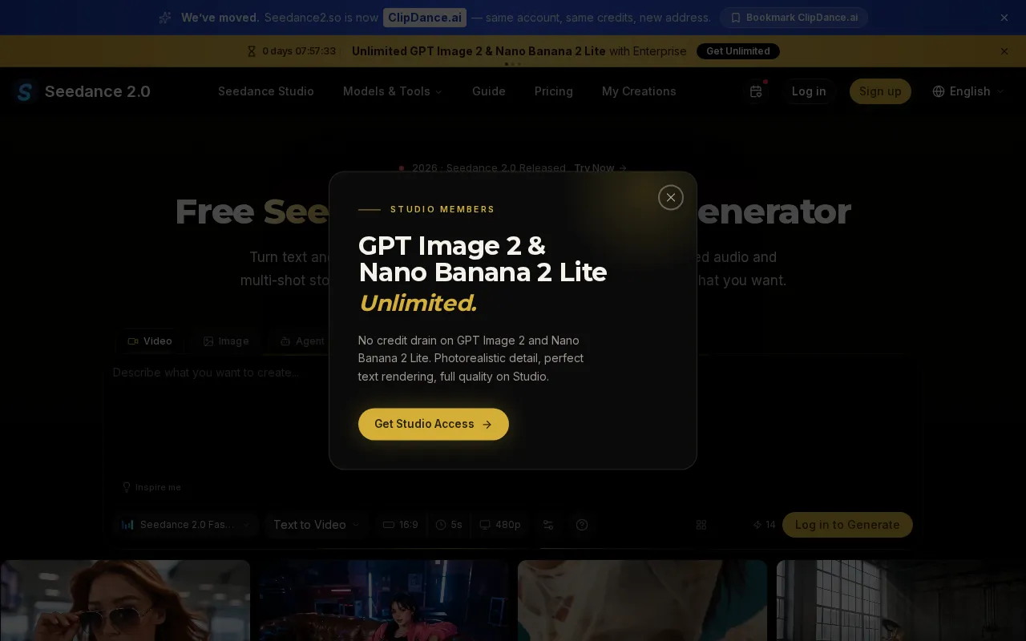Change the 480p resolution setting
The image size is (1026, 641).
(500, 525)
